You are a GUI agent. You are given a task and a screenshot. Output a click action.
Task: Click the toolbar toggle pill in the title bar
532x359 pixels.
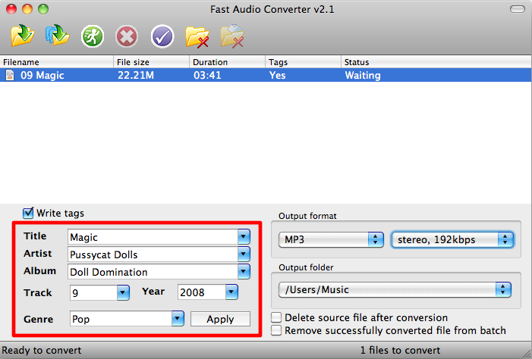[x=518, y=9]
